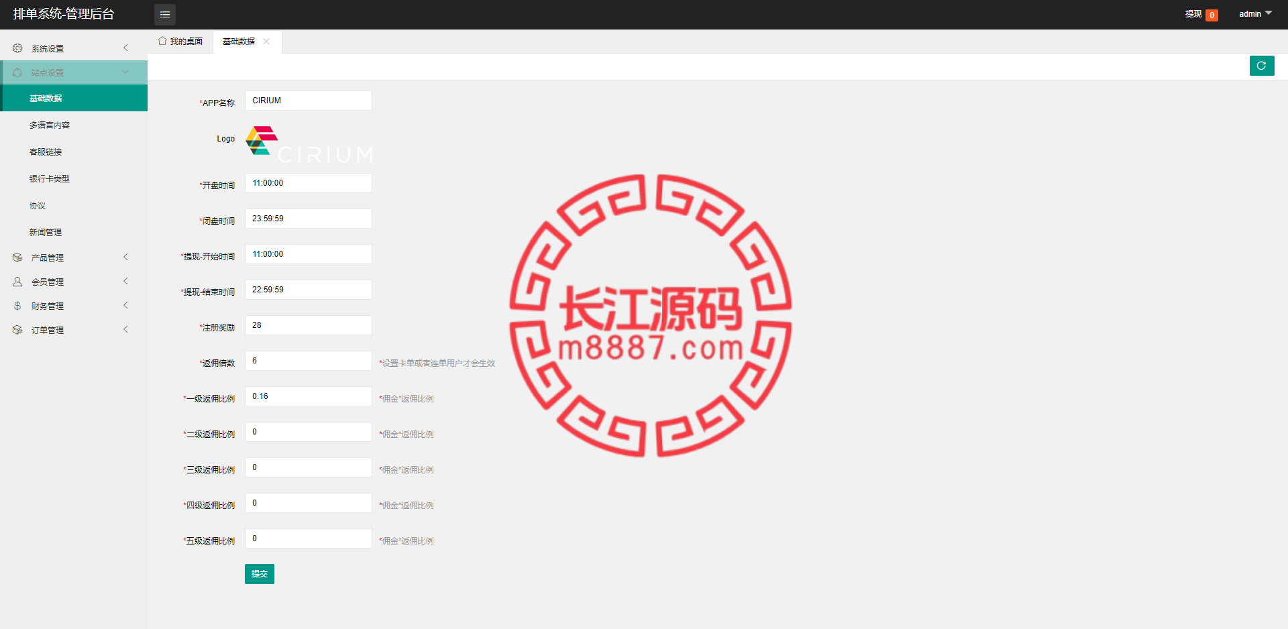Click the APP名称 input field

[309, 101]
